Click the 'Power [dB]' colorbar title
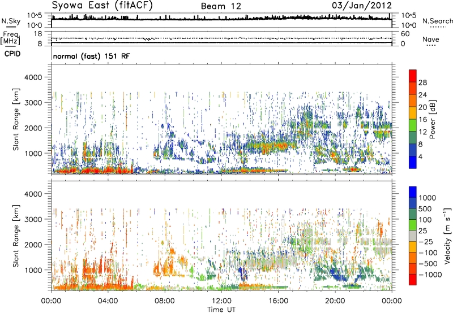This screenshot has width=453, height=313. pos(432,119)
